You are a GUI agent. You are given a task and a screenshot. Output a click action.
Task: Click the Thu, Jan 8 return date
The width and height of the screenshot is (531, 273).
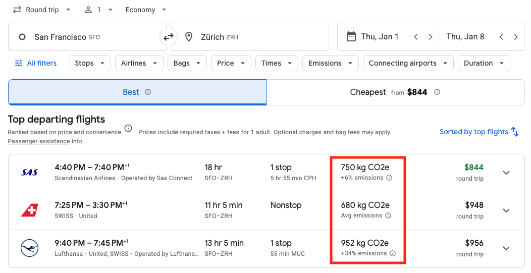(465, 36)
